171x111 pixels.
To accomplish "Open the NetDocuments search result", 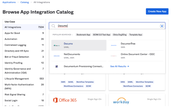I will (x=79, y=56).
